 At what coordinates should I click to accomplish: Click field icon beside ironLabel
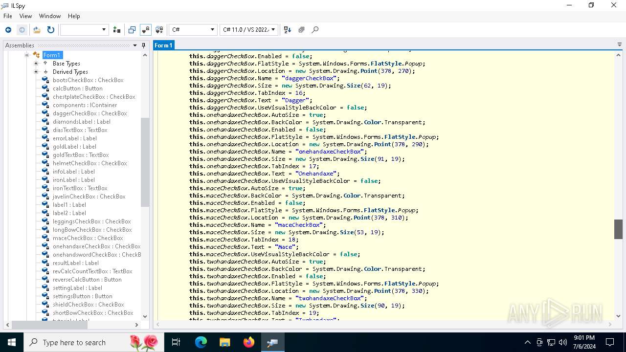tap(45, 180)
